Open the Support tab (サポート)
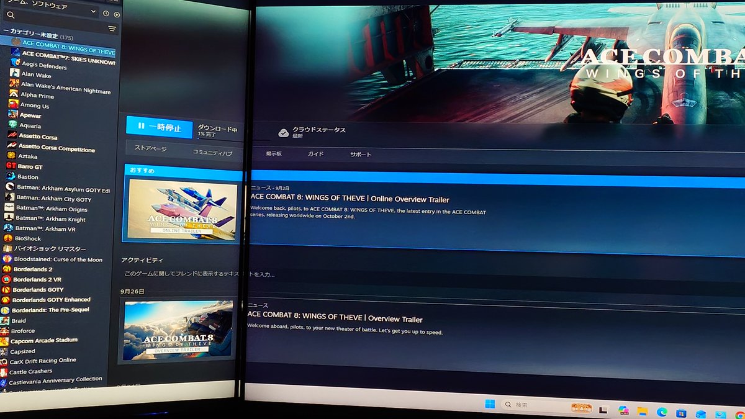This screenshot has width=745, height=419. click(361, 155)
